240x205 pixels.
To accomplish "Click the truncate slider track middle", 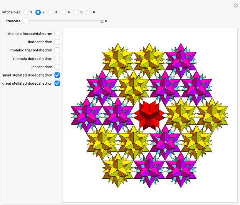I will [62, 21].
